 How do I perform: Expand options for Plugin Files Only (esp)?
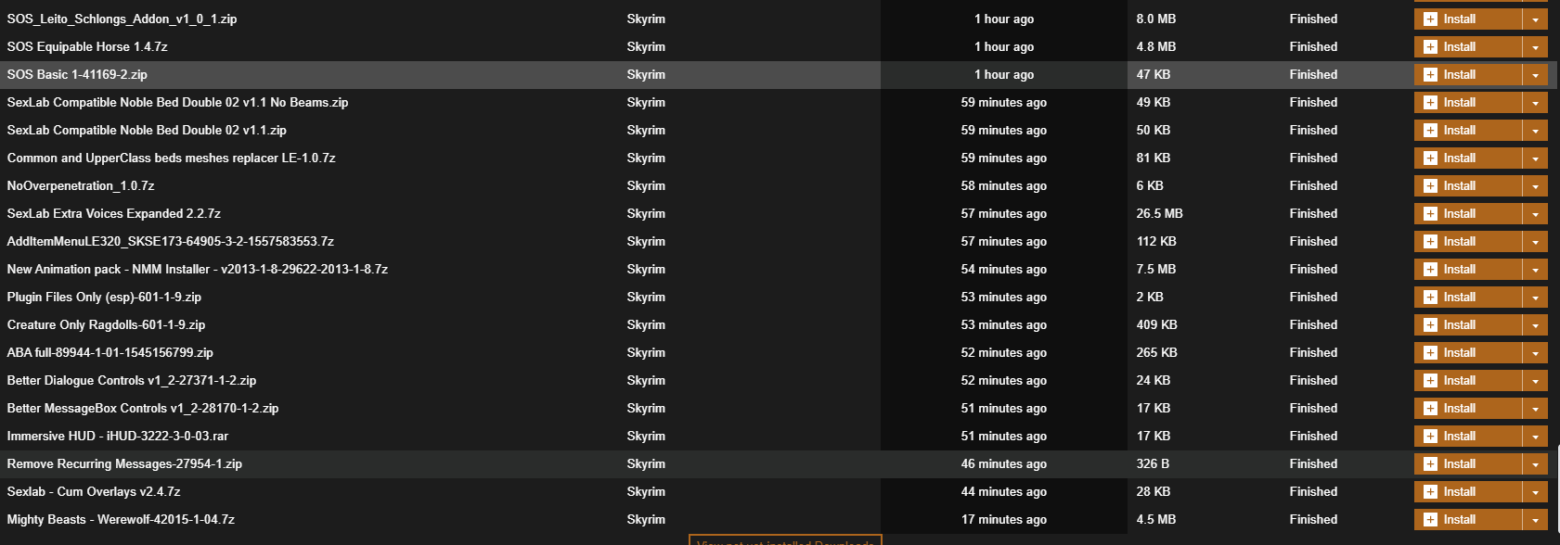(x=1535, y=297)
